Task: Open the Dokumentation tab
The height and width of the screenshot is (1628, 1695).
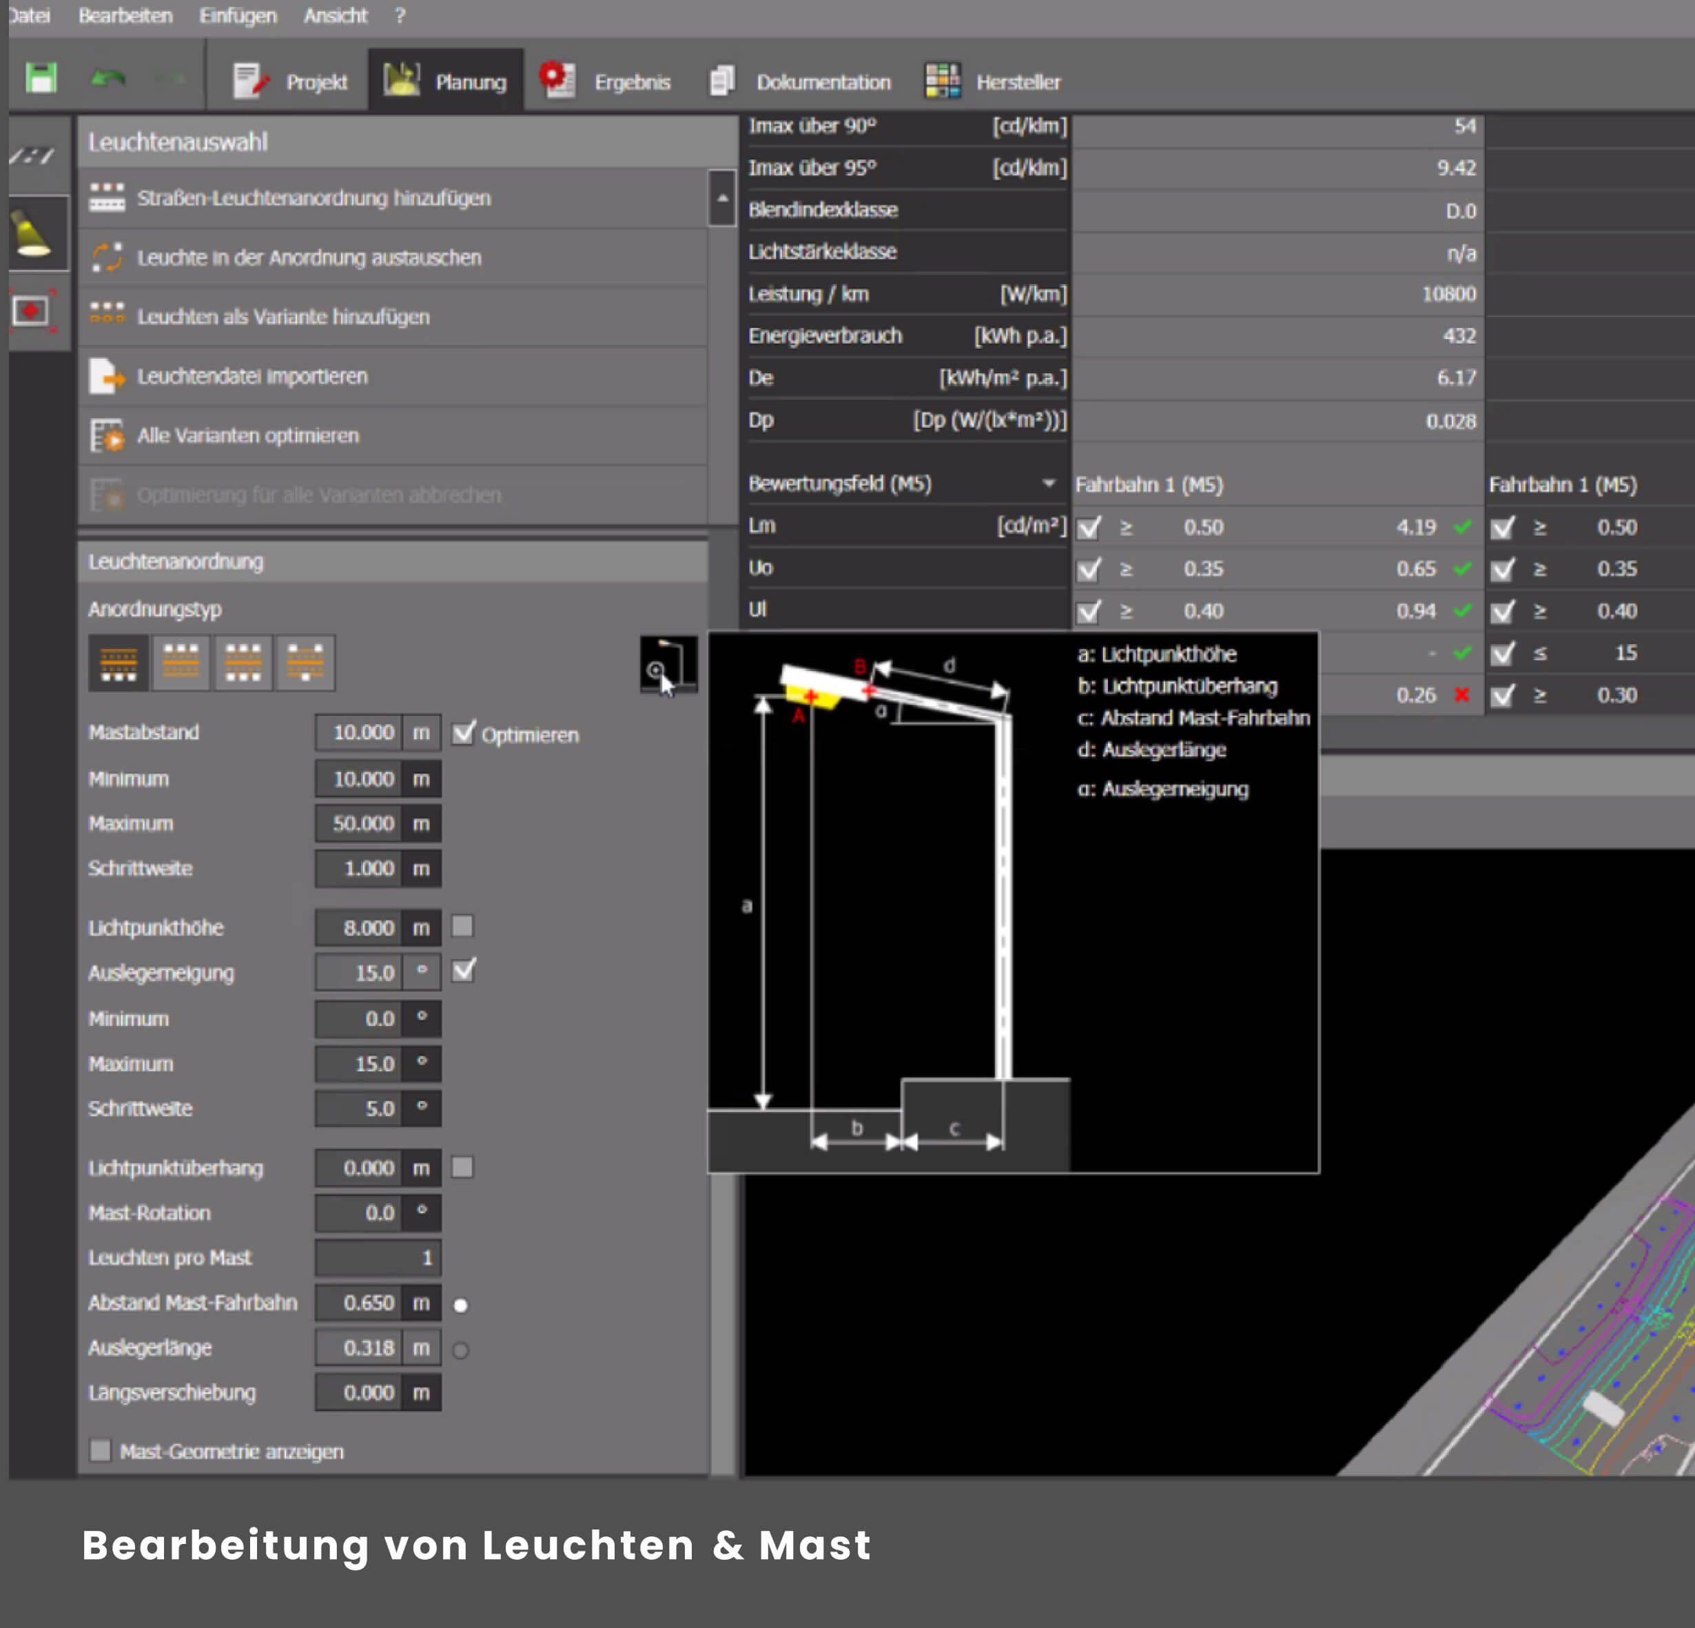Action: pos(800,81)
